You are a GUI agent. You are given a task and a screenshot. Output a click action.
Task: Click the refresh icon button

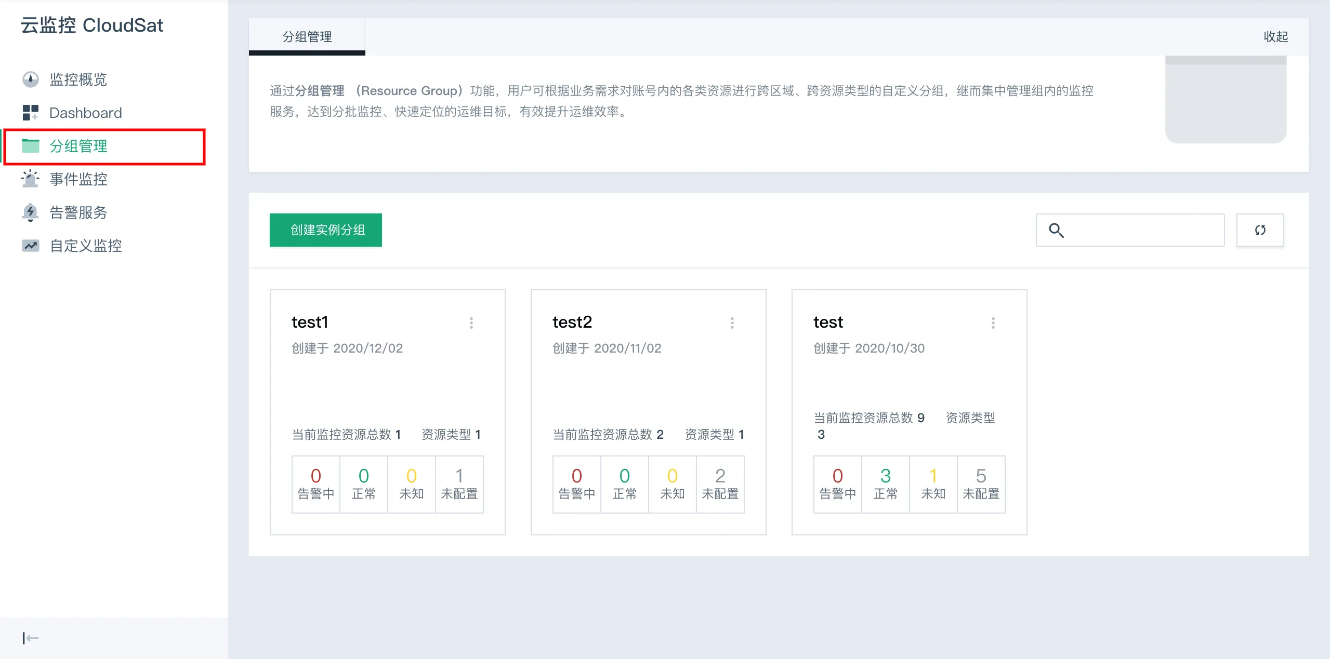(1260, 230)
